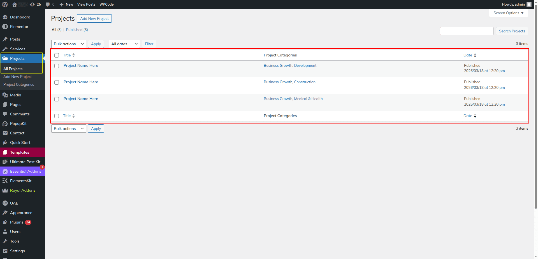Click the Media library icon
The image size is (538, 259).
(5, 95)
